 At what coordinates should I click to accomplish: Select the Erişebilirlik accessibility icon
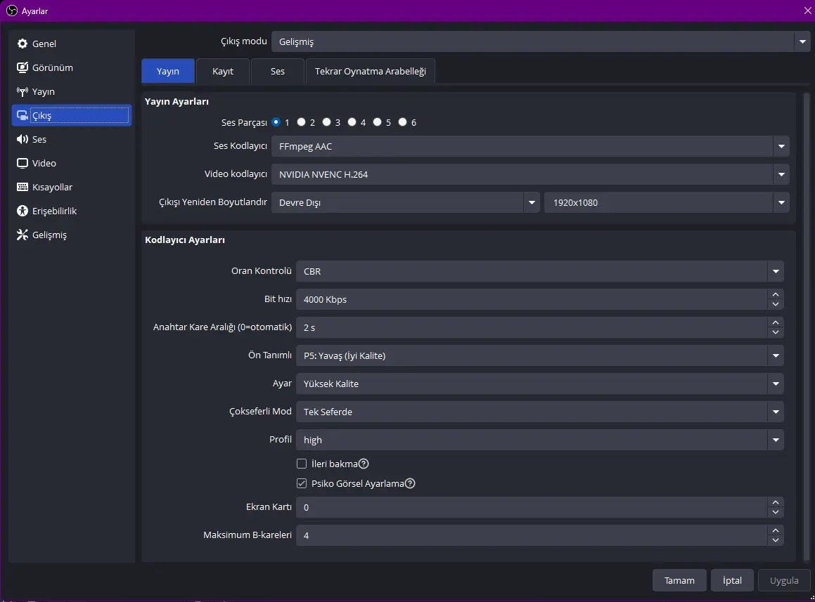(23, 211)
